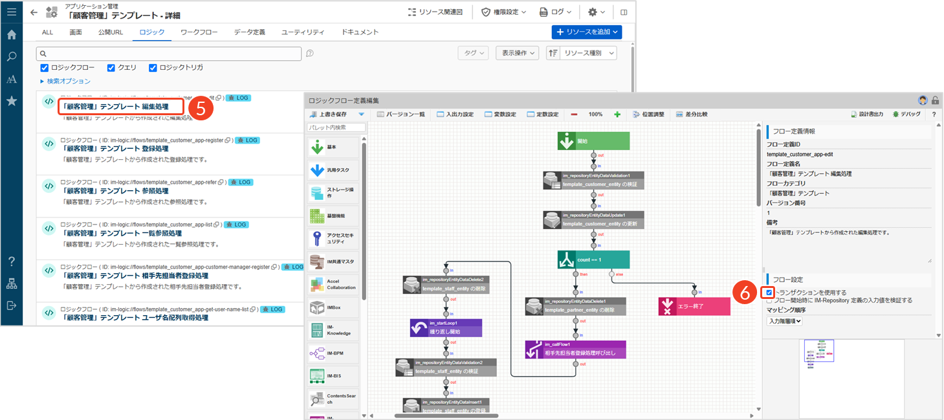
Task: Open the help question mark sidebar icon
Action: tap(11, 261)
